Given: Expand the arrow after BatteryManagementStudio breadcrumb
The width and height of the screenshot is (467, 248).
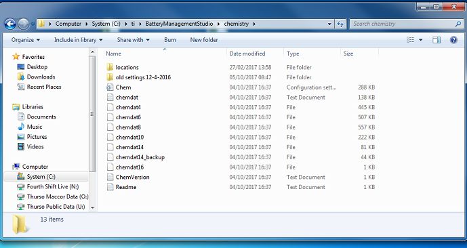Looking at the screenshot, I should click(219, 24).
